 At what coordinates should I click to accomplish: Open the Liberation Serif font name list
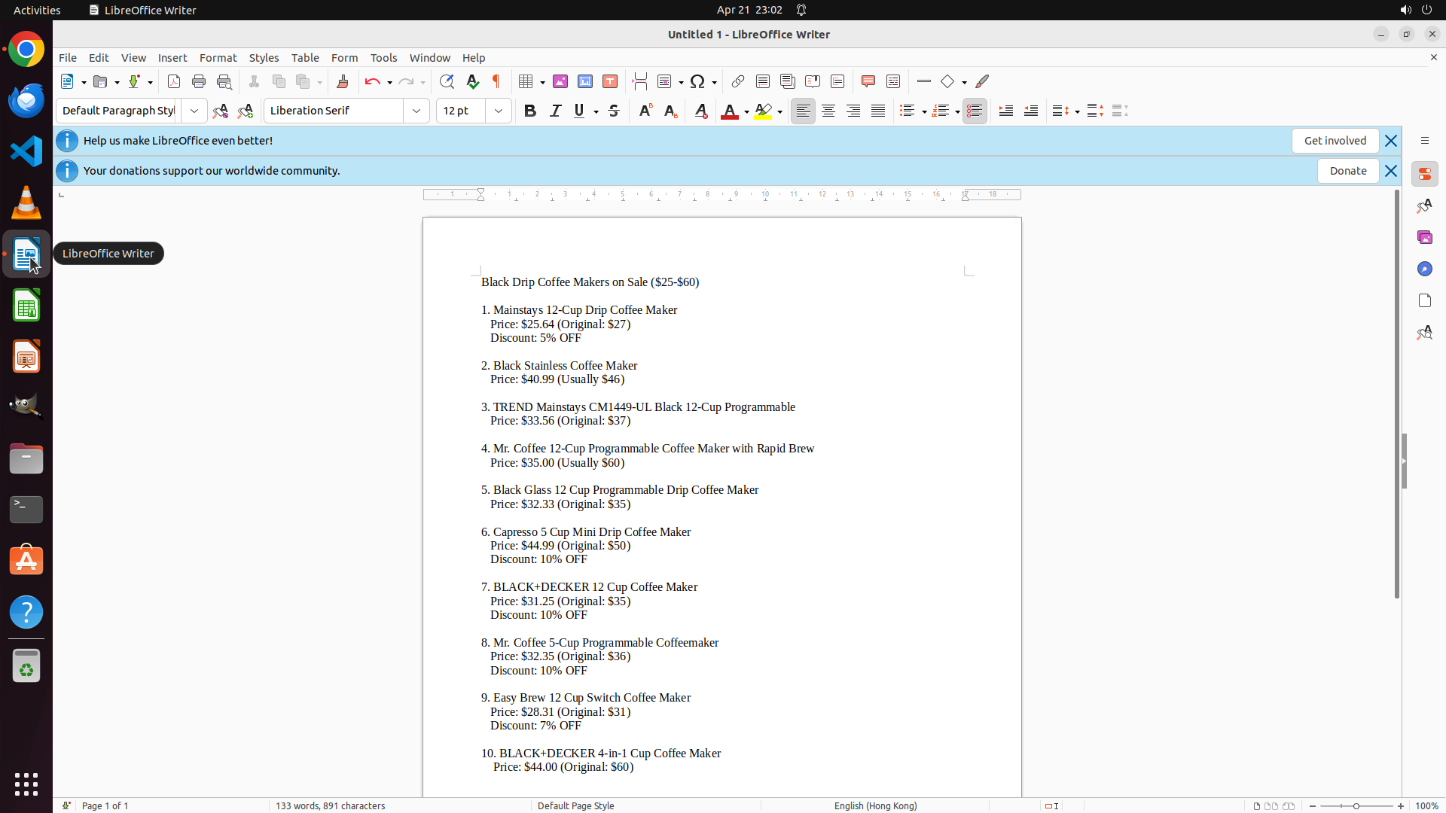click(x=416, y=111)
